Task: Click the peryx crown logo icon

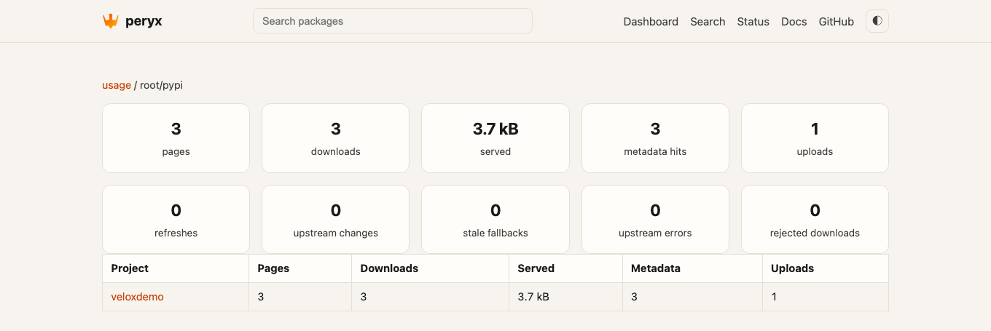Action: pyautogui.click(x=110, y=21)
